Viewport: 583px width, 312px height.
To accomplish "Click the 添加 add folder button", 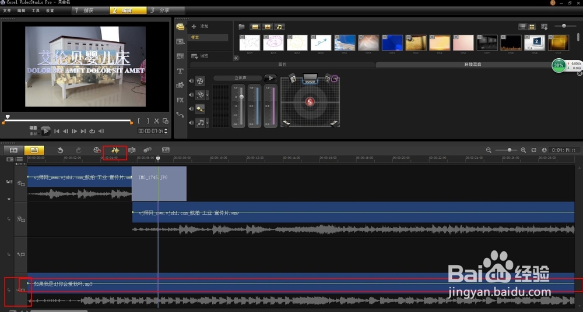I will [x=200, y=27].
